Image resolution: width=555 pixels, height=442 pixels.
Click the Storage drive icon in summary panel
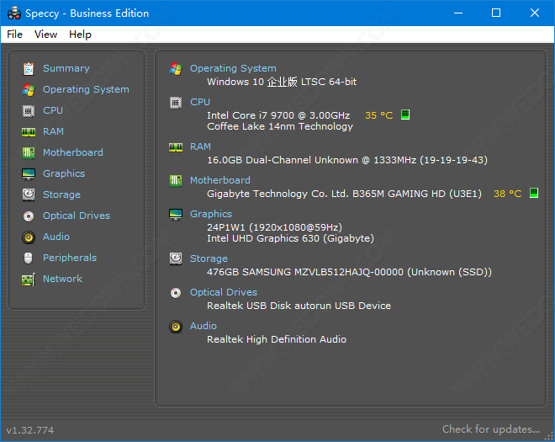[176, 258]
